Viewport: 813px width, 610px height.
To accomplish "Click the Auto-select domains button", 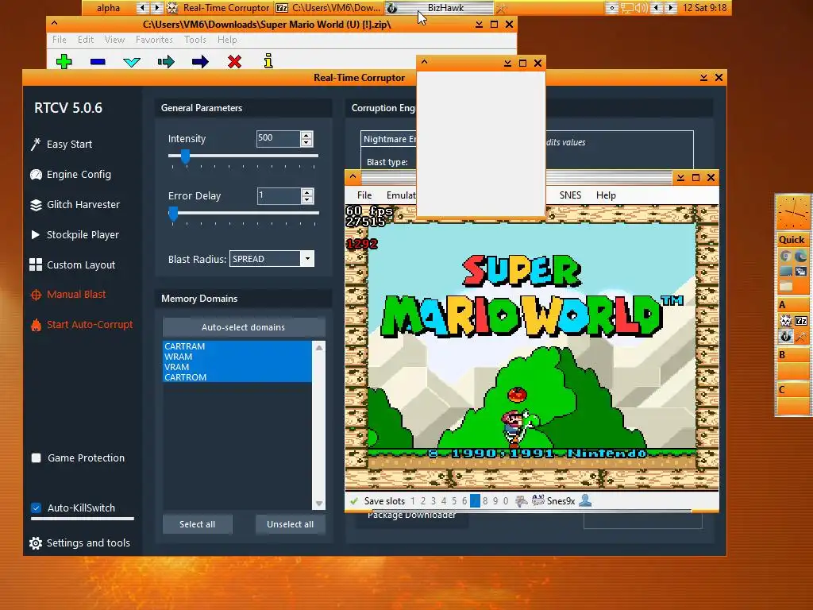I will click(244, 327).
